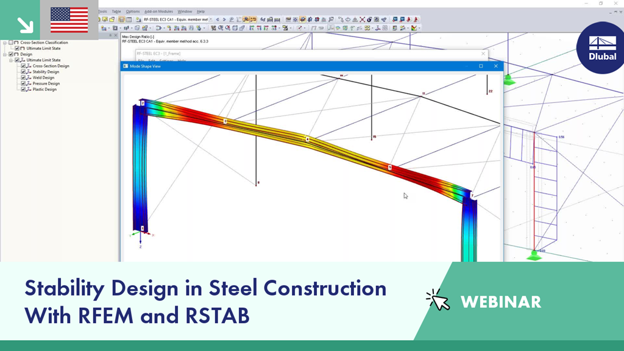Collapse the Cross-Section Classification tree node
The width and height of the screenshot is (624, 351).
point(5,43)
